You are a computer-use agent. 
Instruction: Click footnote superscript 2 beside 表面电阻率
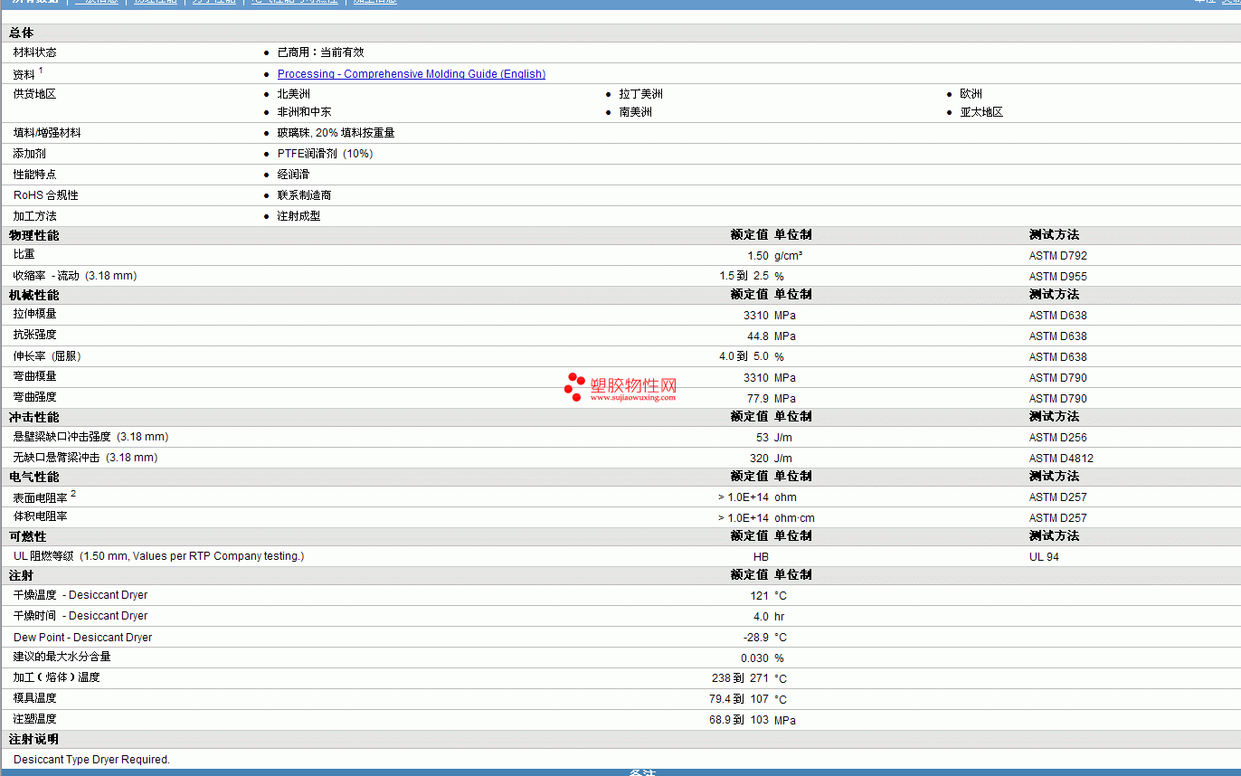[x=73, y=493]
